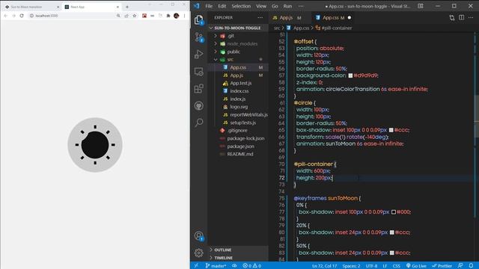Click Go Live in the status bar
Image resolution: width=479 pixels, height=269 pixels.
click(x=416, y=266)
